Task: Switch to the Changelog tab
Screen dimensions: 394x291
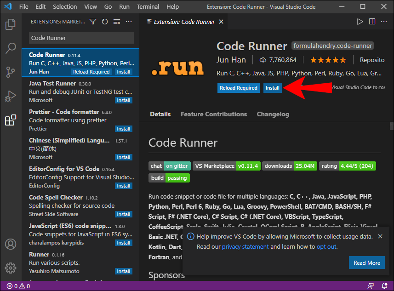Action: click(x=273, y=114)
